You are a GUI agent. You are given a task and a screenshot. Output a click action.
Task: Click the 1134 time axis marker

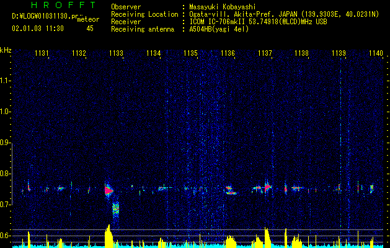tap(154, 53)
